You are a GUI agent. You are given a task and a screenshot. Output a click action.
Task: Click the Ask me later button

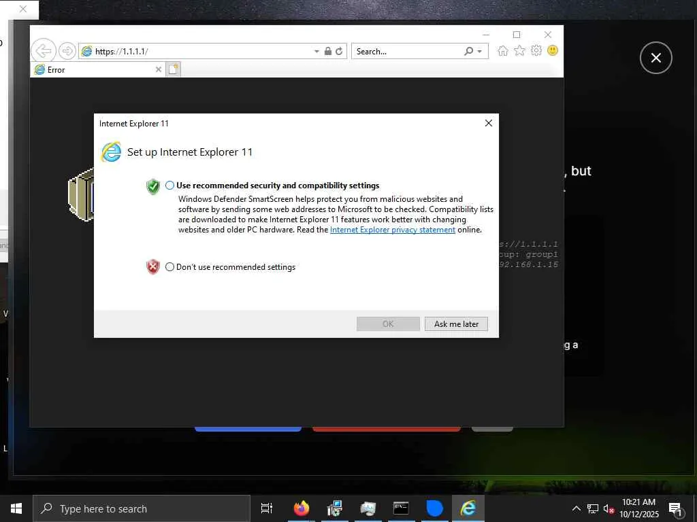(x=456, y=324)
